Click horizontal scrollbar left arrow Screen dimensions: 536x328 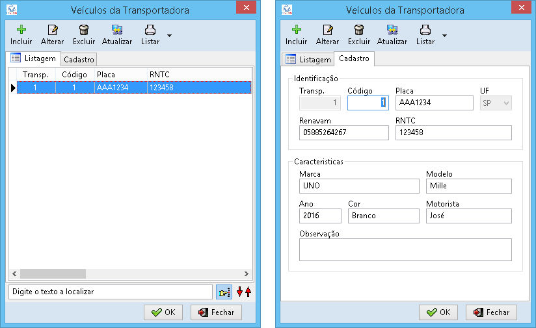(x=14, y=273)
